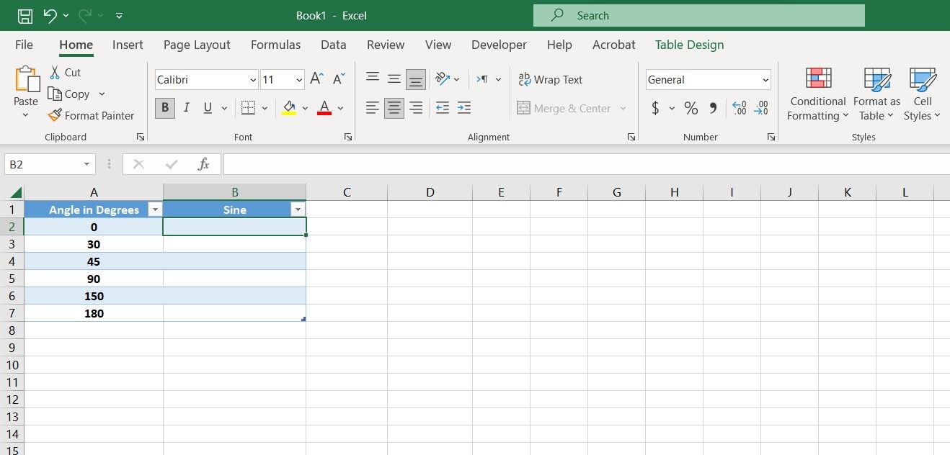Open Number group dialog launcher
Screen dimensions: 950x455
771,137
